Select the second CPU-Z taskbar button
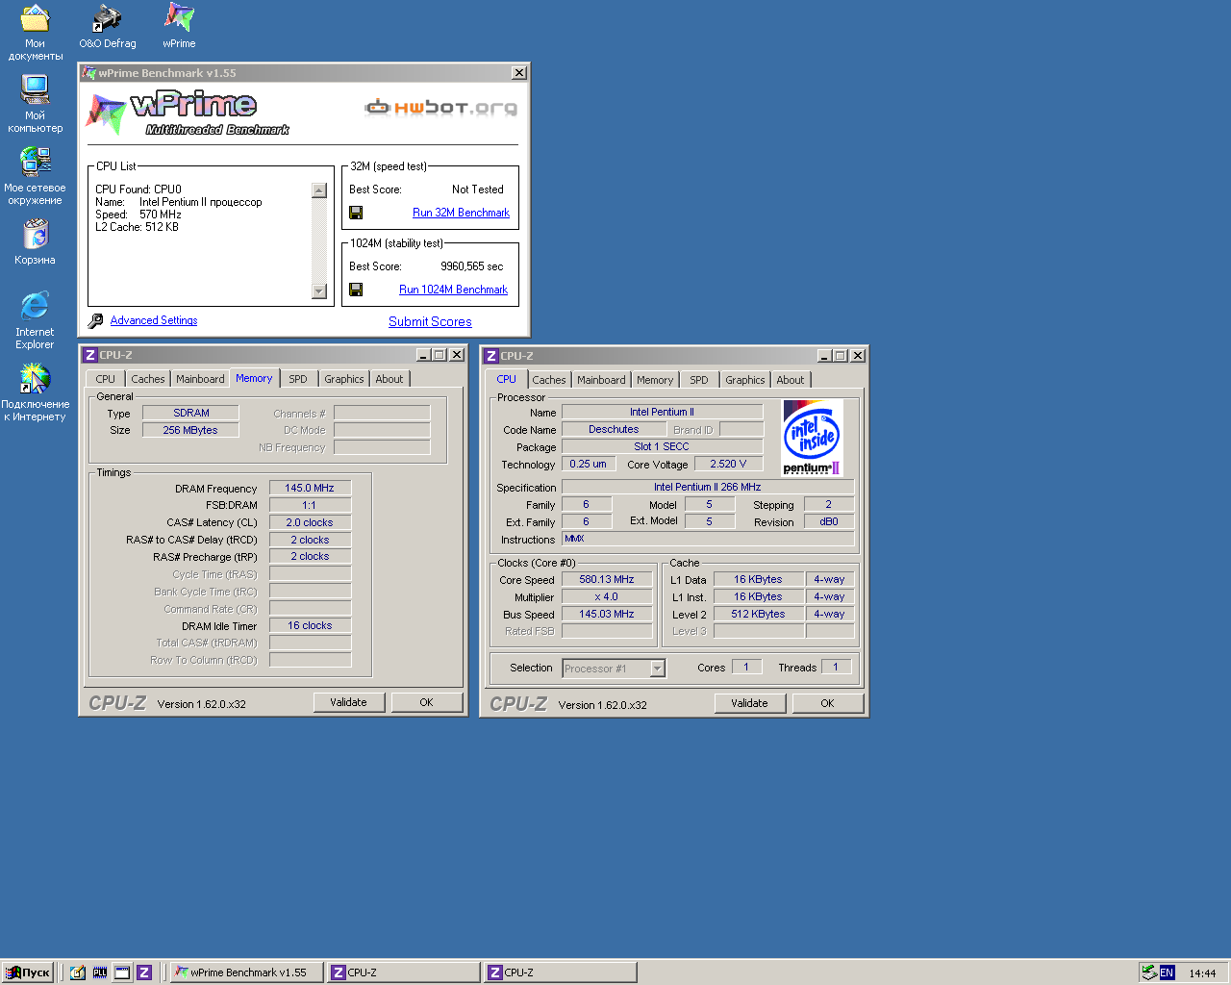The width and height of the screenshot is (1231, 985). (560, 972)
